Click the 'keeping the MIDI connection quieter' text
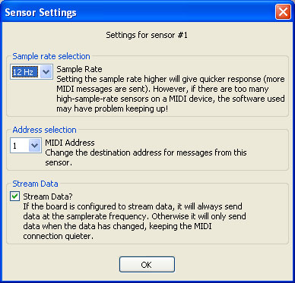This screenshot has height=283, width=295. click(117, 231)
